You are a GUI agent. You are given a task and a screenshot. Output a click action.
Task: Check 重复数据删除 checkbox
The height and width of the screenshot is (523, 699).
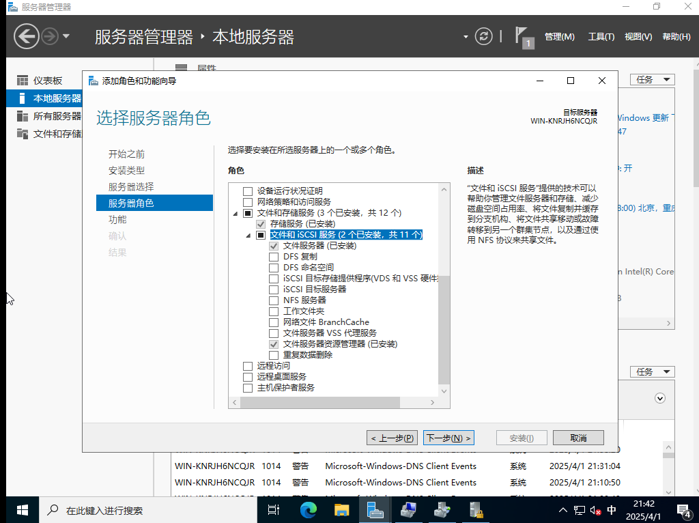pyautogui.click(x=274, y=355)
